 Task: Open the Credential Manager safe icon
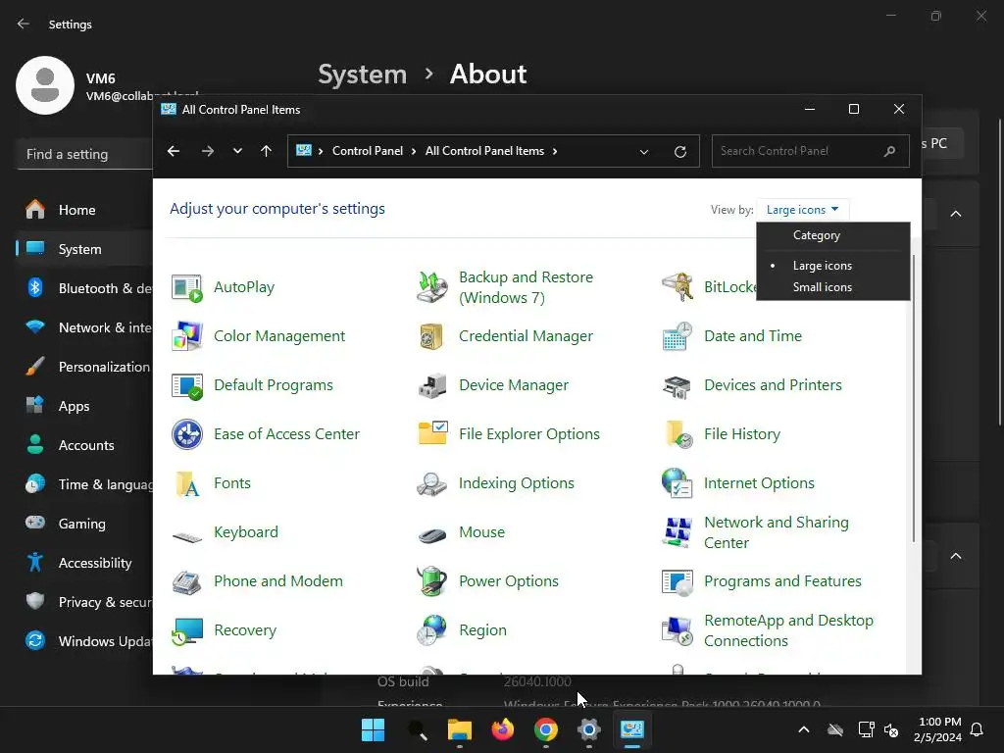[x=432, y=336]
